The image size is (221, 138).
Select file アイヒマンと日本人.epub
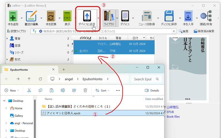pos(103,113)
